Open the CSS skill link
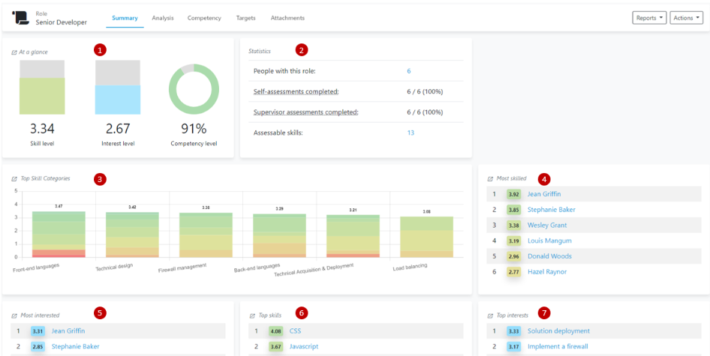710x356 pixels. click(295, 331)
